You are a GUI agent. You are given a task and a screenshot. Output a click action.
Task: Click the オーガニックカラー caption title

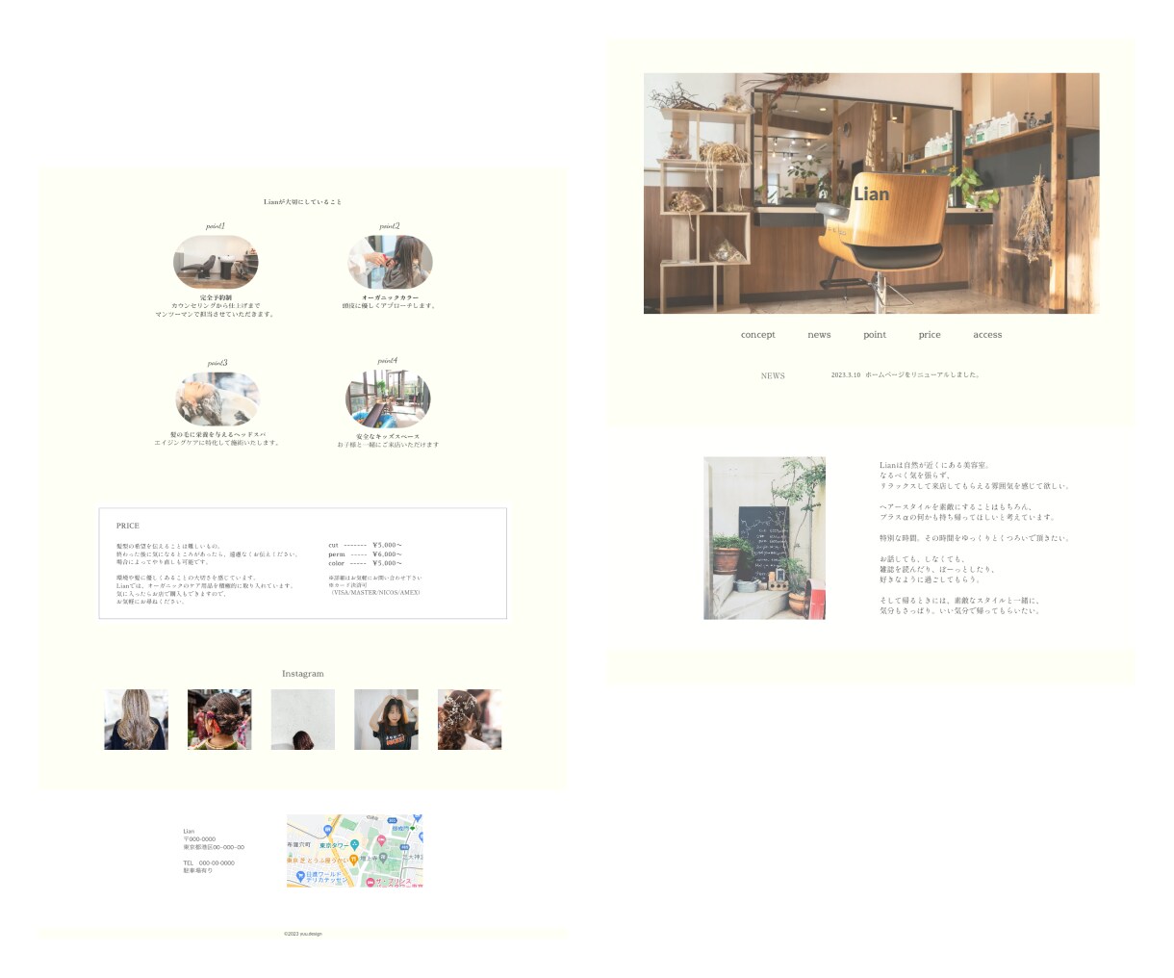click(390, 297)
